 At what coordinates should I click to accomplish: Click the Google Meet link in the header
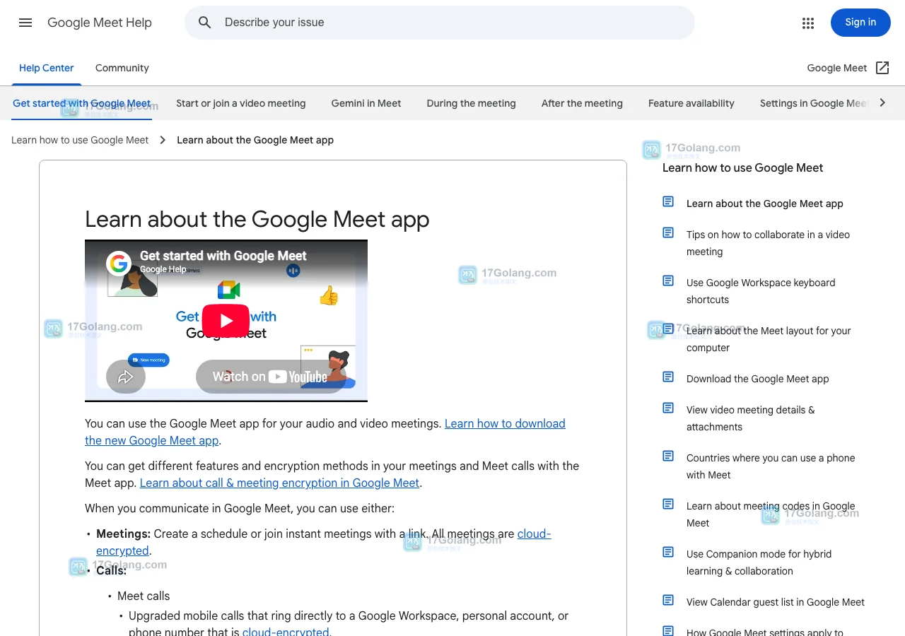[x=837, y=68]
